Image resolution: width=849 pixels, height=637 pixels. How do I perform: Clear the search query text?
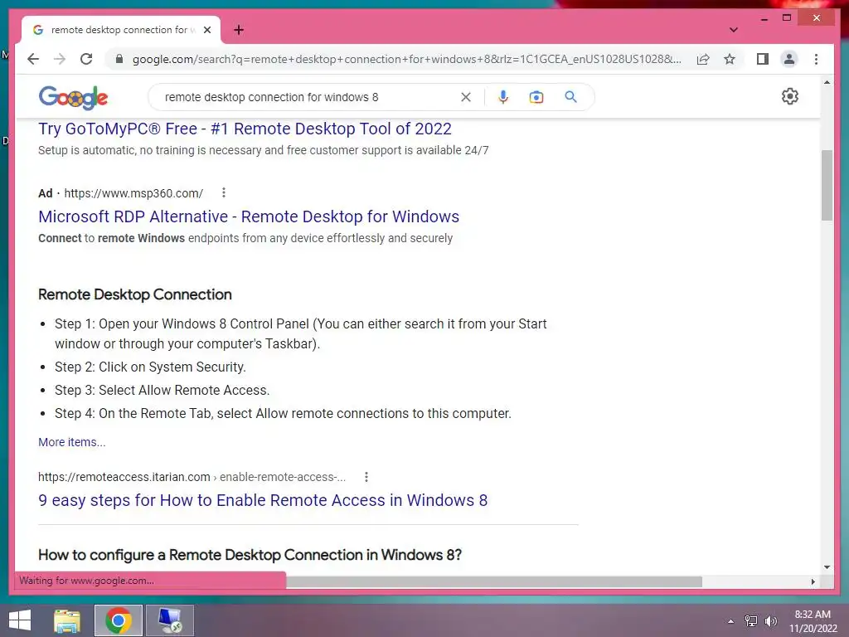click(466, 97)
